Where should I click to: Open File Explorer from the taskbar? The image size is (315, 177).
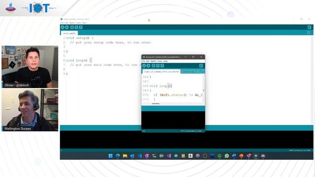coord(125,156)
